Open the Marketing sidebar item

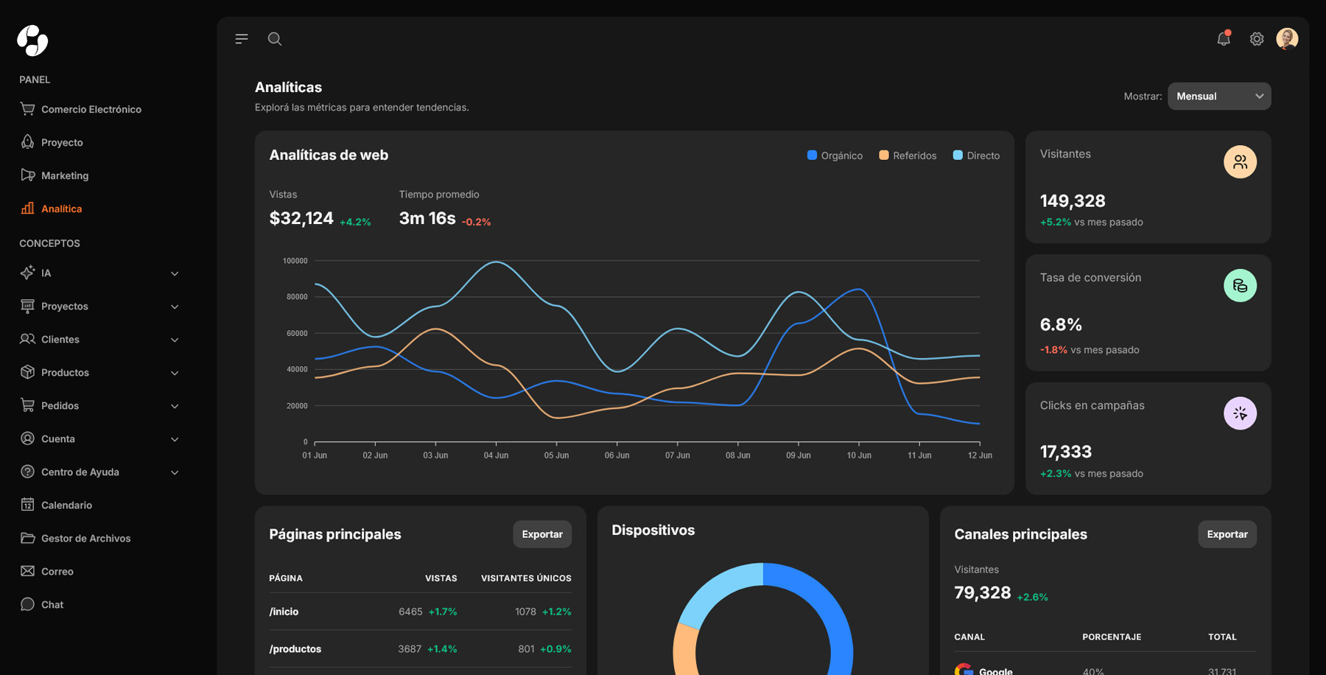[x=65, y=175]
